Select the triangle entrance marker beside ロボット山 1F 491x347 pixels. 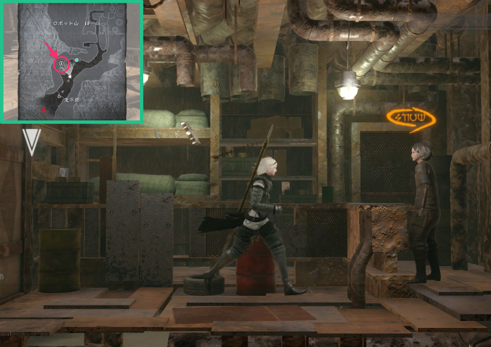pos(97,24)
